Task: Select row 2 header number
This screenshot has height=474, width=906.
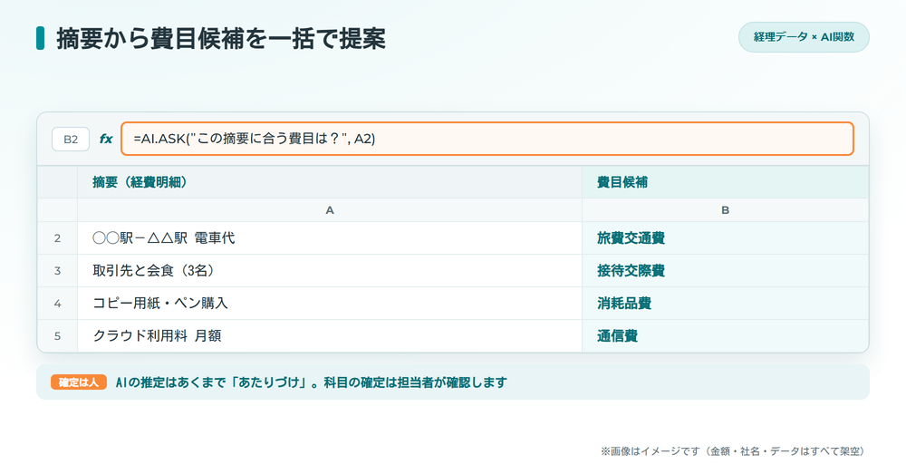Action: [x=57, y=238]
